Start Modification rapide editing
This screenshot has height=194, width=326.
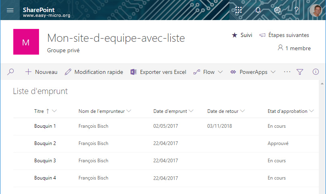point(94,72)
